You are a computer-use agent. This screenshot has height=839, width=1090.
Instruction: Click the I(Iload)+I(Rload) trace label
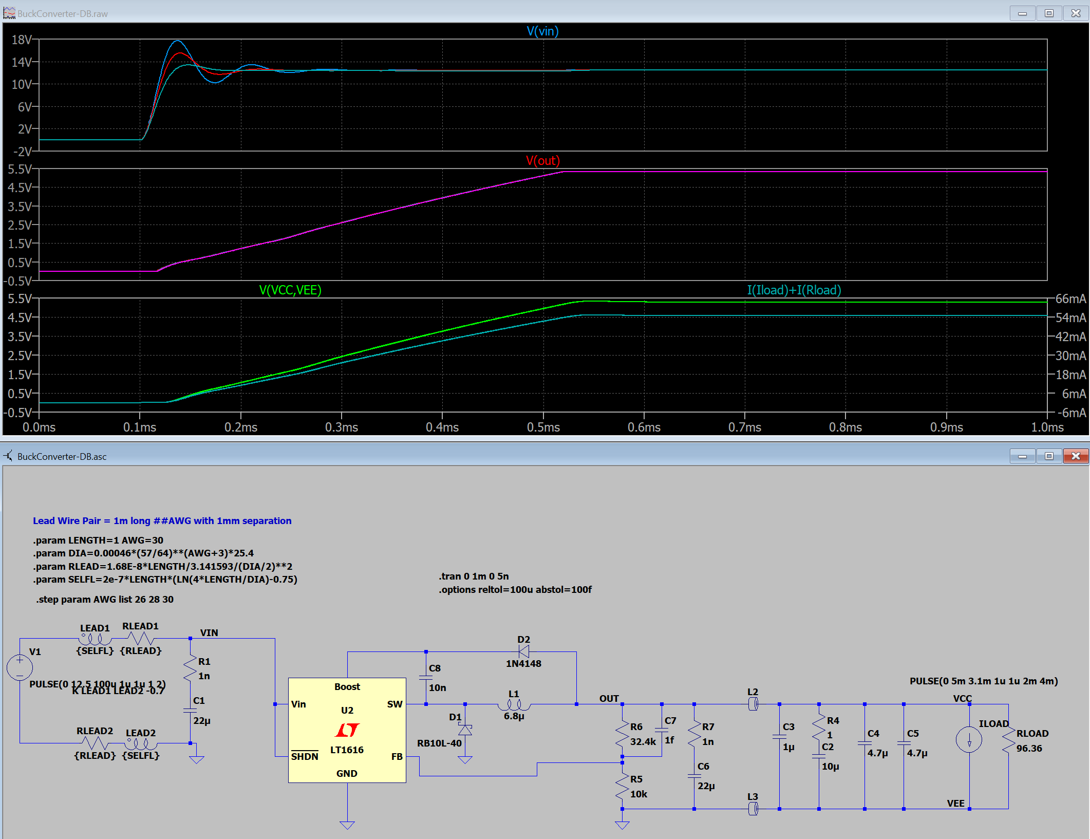pyautogui.click(x=794, y=290)
